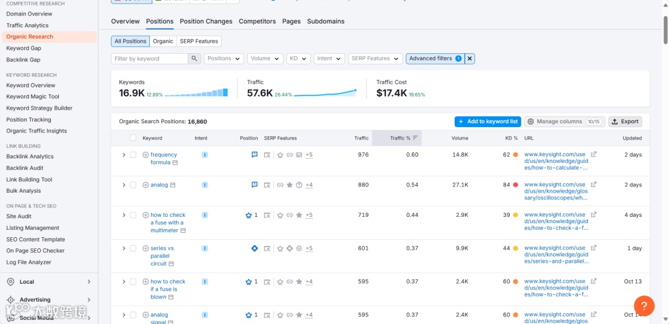669x324 pixels.
Task: Open the Positions filter dropdown
Action: [224, 58]
